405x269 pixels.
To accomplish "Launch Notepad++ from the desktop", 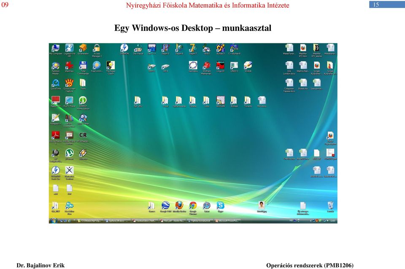I will [x=56, y=119].
